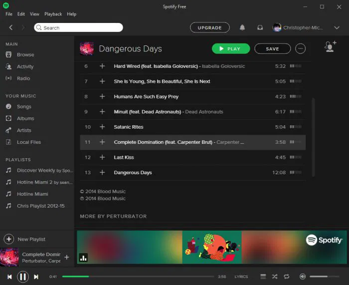This screenshot has width=349, height=285.
Task: Click the Spotify logo in title bar
Action: click(x=6, y=5)
